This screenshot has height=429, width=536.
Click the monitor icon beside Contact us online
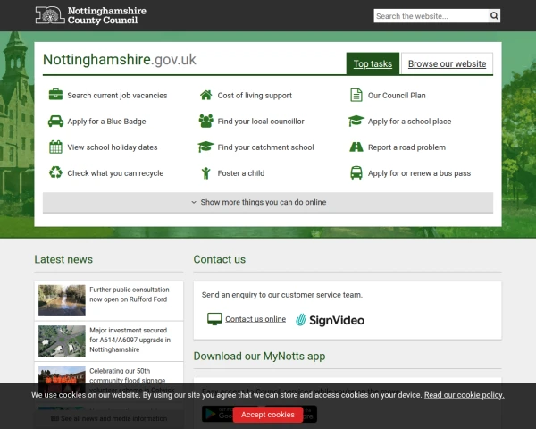click(214, 319)
